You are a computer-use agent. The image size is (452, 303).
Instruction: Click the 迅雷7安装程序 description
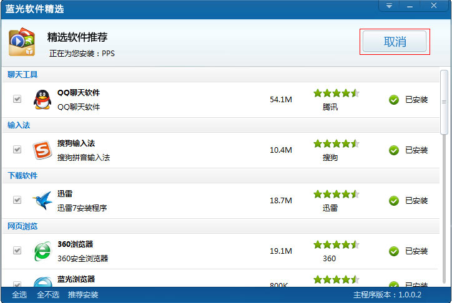coord(82,208)
